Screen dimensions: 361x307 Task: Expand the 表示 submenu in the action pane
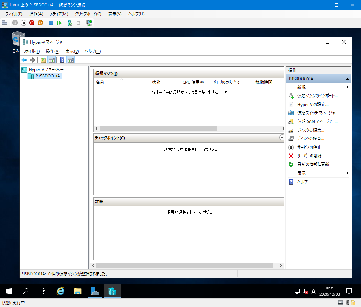(347, 173)
